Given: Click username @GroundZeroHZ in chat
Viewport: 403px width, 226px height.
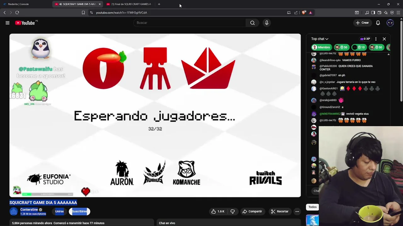Looking at the screenshot, I should pos(329,107).
